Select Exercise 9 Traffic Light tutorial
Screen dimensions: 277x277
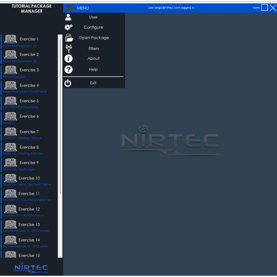[29, 165]
